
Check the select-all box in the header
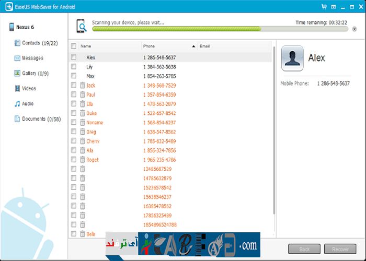pos(74,46)
